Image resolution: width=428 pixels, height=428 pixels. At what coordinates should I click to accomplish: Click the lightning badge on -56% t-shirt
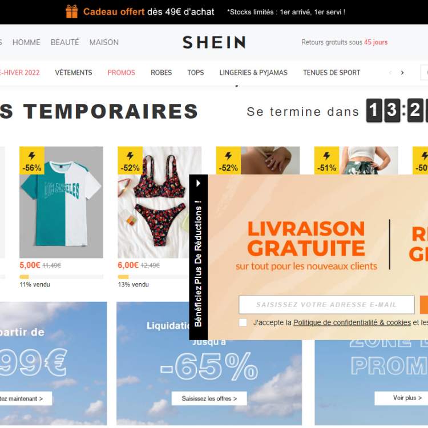click(32, 160)
